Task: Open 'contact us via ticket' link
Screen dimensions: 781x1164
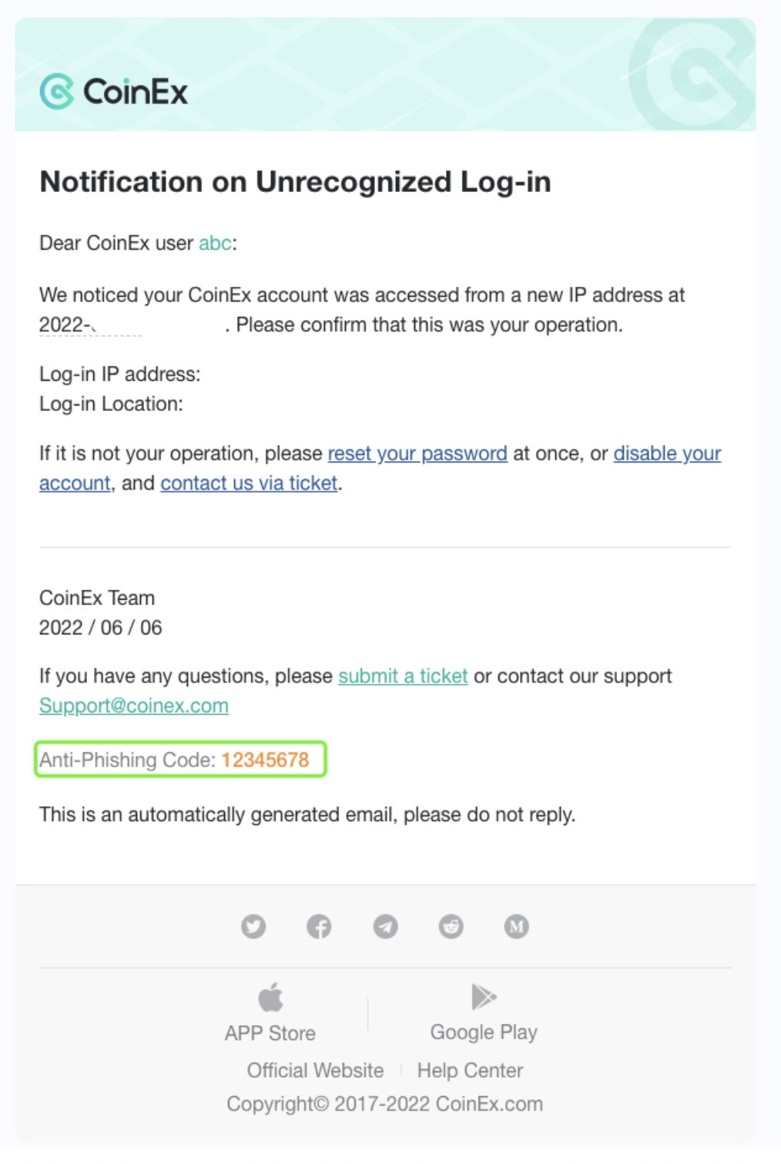Action: (x=249, y=483)
